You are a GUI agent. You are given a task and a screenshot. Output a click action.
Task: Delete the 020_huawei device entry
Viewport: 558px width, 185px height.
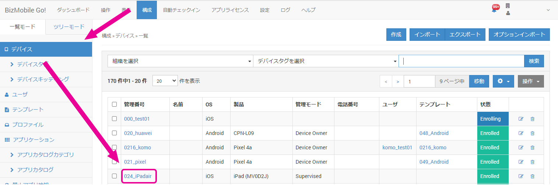click(532, 133)
